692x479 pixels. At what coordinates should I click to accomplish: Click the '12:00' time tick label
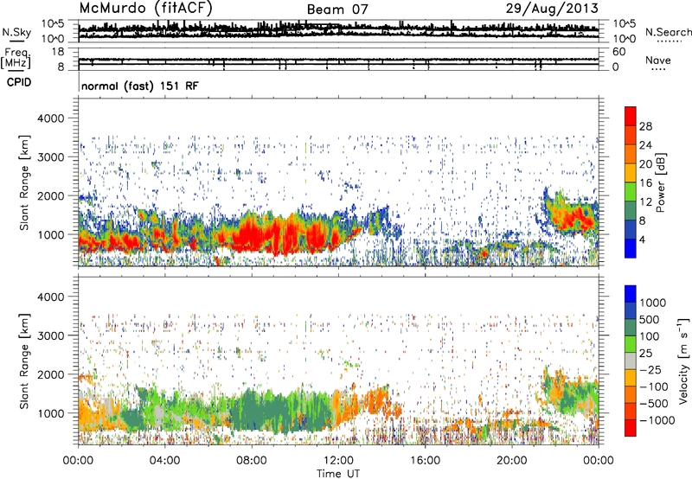(x=338, y=461)
